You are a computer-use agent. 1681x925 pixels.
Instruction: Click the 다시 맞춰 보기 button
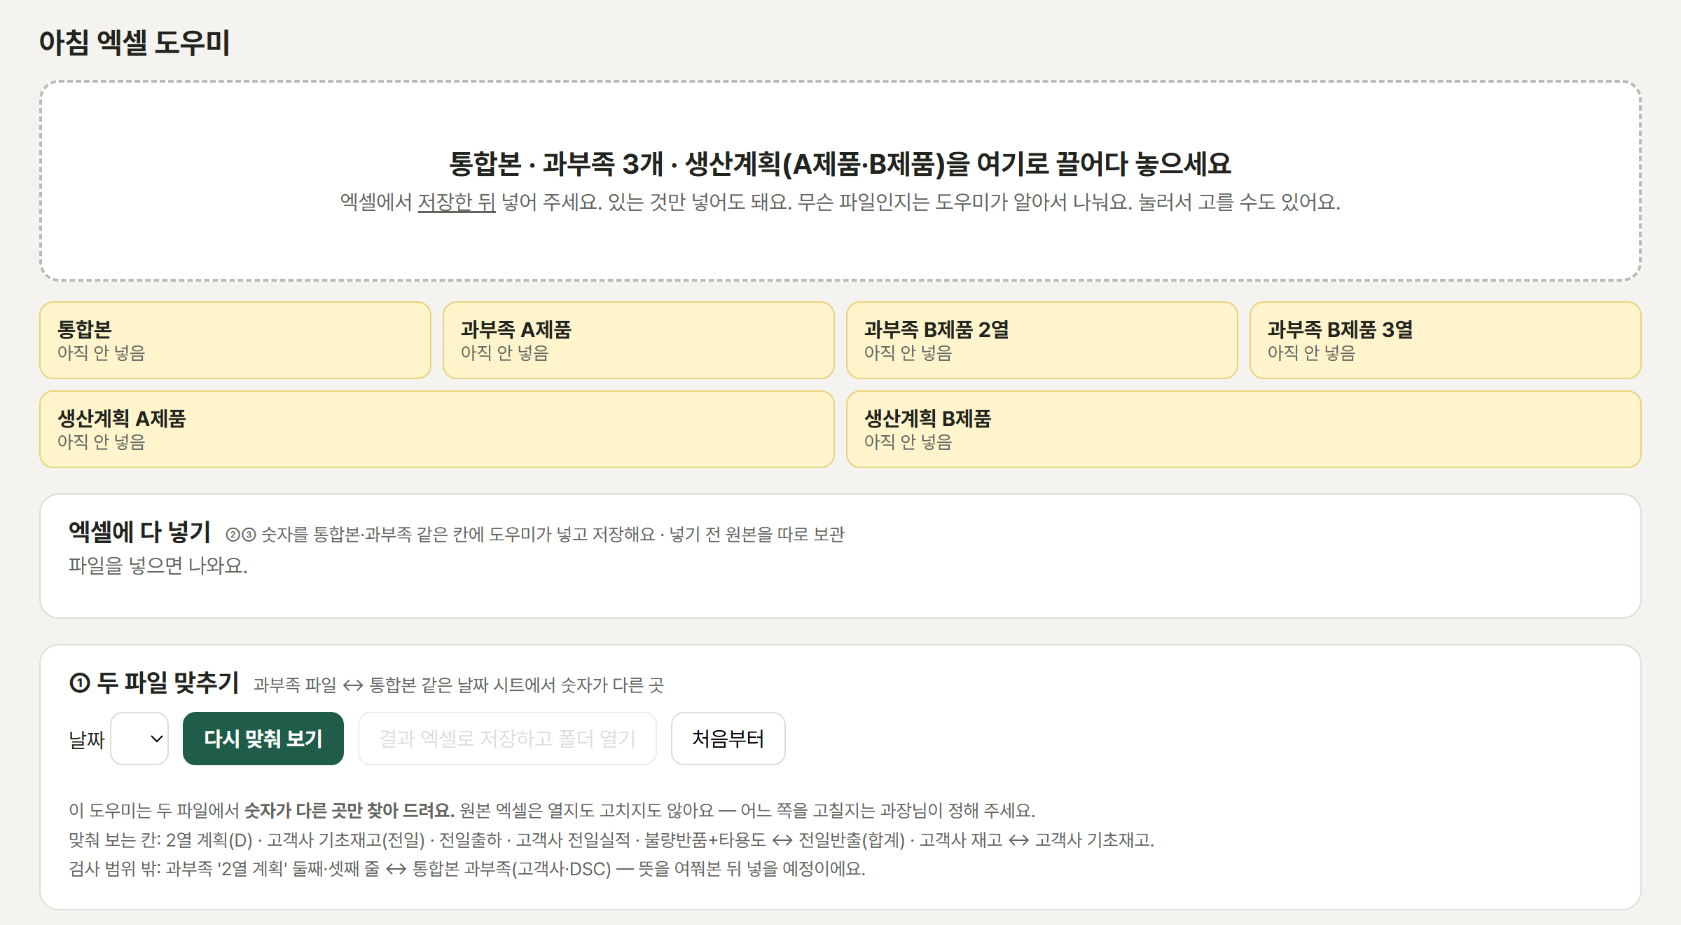(263, 739)
